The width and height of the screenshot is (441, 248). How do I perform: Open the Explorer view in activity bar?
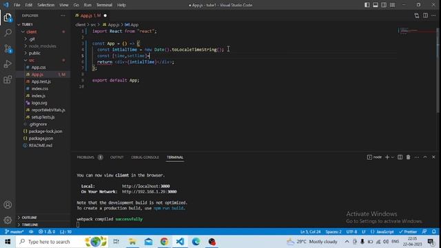pyautogui.click(x=8, y=18)
